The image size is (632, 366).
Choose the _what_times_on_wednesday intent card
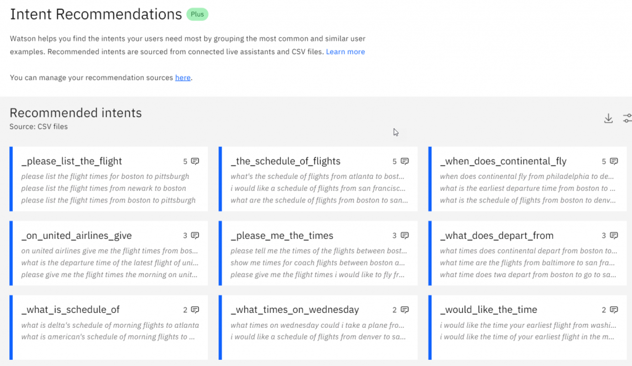click(x=318, y=327)
